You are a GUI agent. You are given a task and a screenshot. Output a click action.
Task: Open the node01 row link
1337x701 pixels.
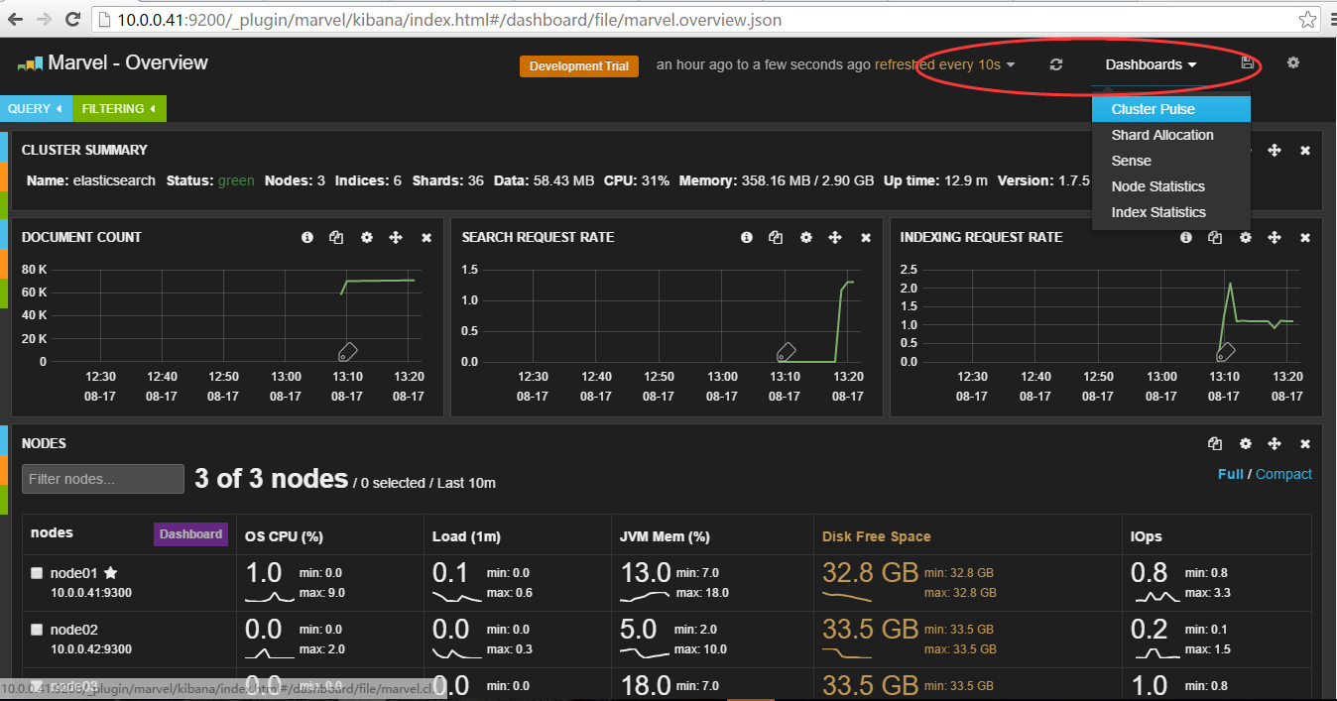[x=74, y=573]
